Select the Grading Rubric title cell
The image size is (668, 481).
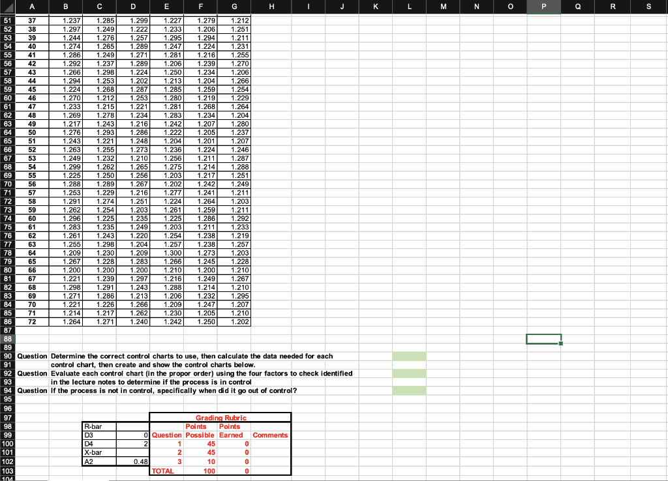click(220, 418)
